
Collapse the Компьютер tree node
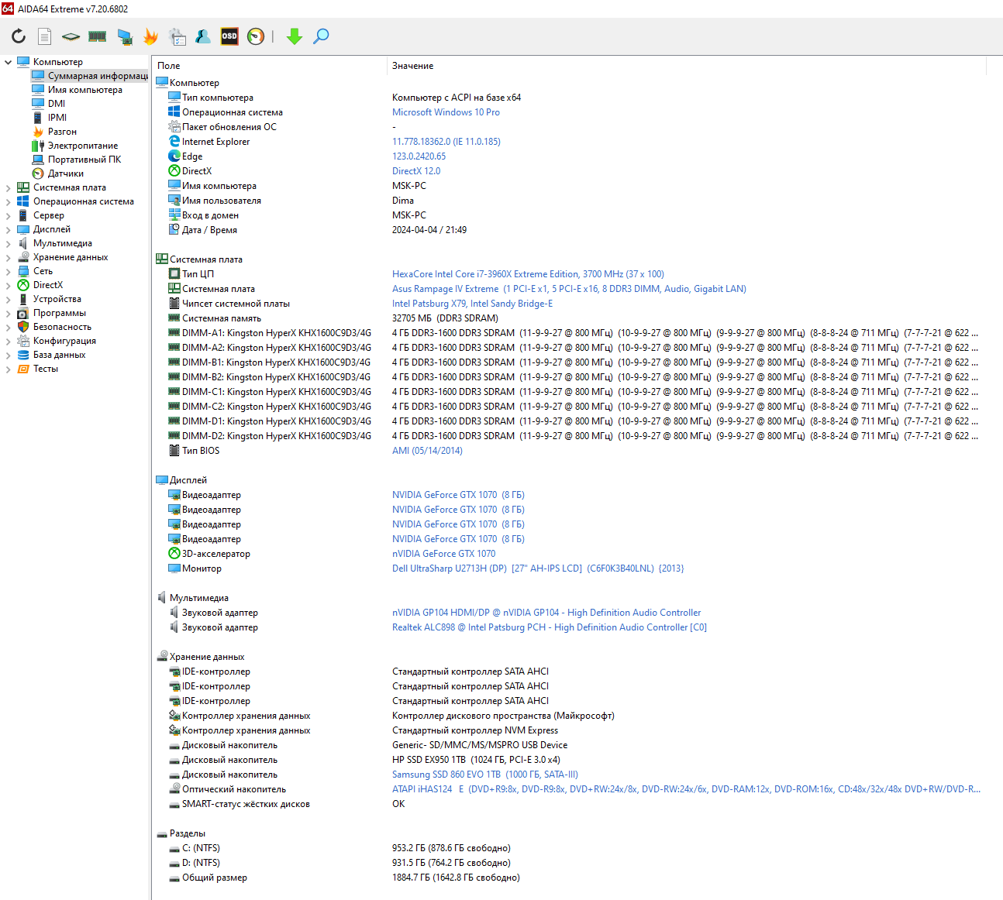pos(8,62)
